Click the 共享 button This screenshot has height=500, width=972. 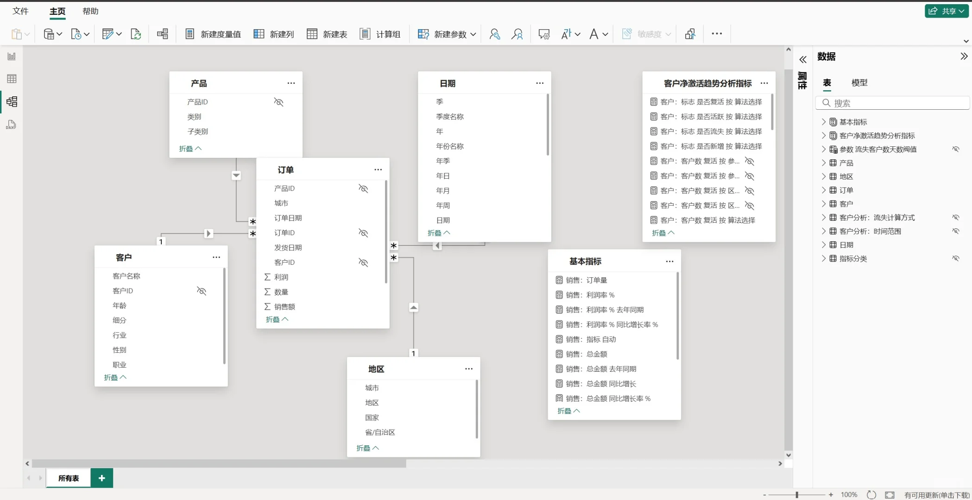tap(947, 11)
